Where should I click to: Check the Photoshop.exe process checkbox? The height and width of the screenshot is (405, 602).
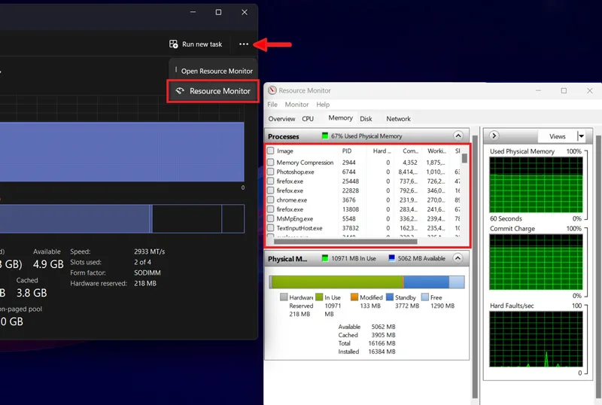271,172
